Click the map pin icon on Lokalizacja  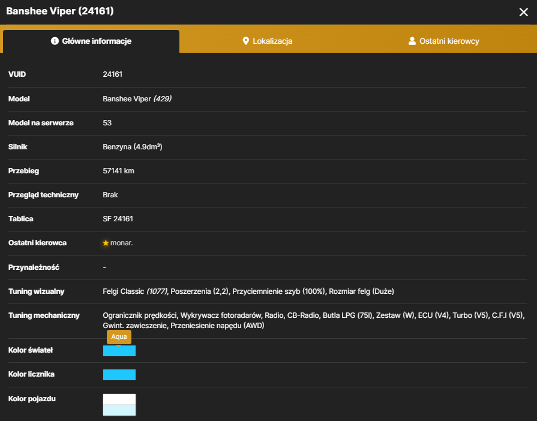pos(245,41)
